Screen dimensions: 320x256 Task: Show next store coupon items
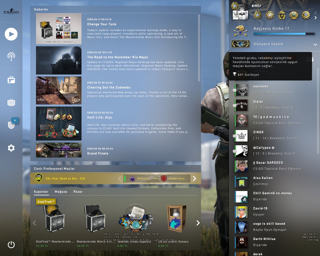(x=198, y=223)
